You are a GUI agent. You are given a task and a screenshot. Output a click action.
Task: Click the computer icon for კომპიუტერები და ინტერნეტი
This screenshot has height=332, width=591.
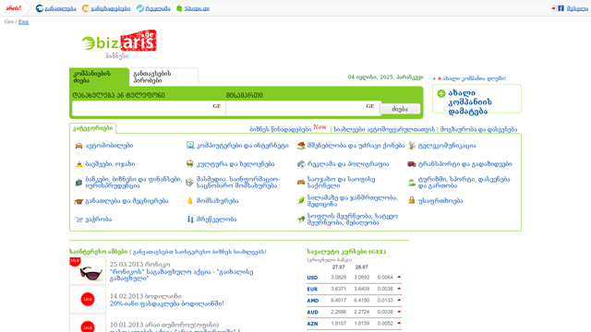click(190, 146)
